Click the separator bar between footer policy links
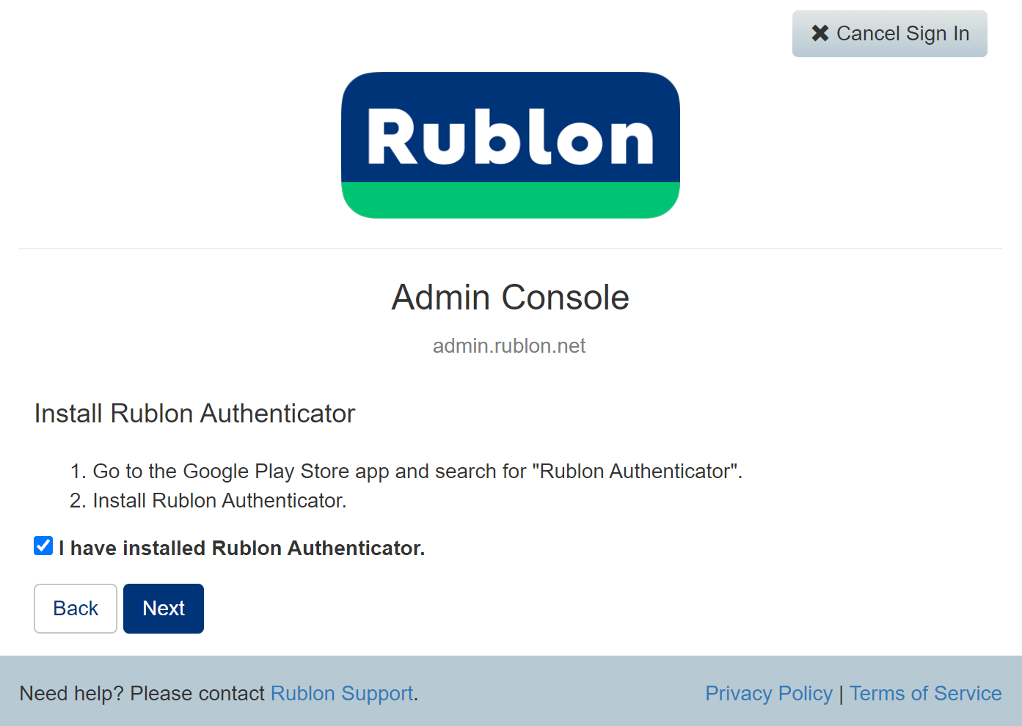 841,694
